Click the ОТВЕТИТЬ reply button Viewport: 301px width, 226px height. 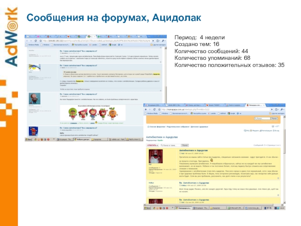pyautogui.click(x=153, y=145)
